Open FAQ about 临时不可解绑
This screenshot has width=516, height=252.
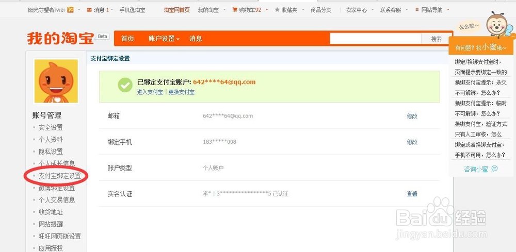coord(481,108)
